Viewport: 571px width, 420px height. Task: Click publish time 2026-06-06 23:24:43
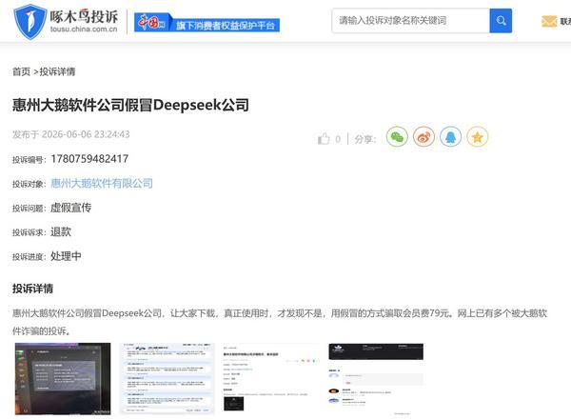pyautogui.click(x=86, y=134)
